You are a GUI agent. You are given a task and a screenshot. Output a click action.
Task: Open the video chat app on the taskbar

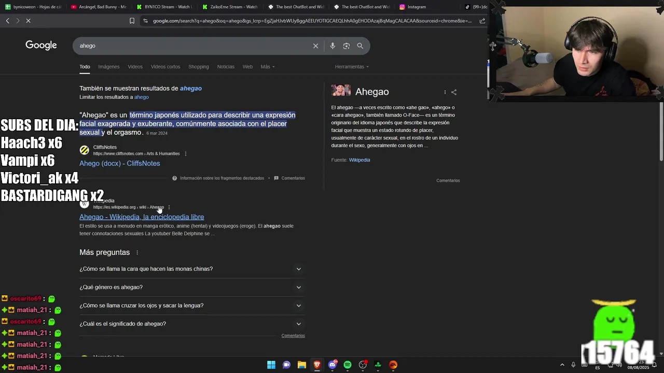pyautogui.click(x=286, y=365)
